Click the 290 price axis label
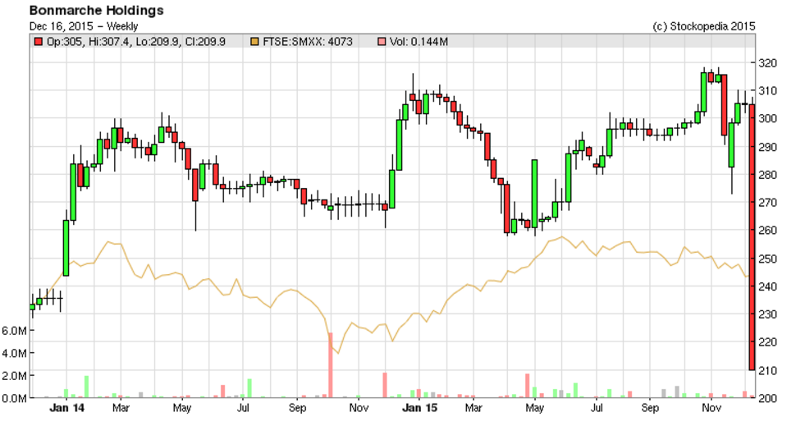796x426 pixels. (x=767, y=147)
